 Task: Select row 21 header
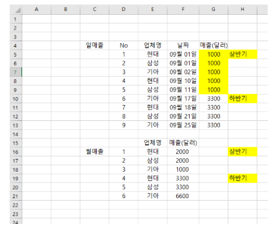click(15, 196)
